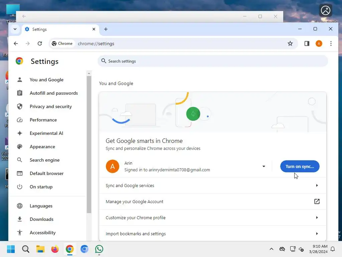Screen dimensions: 342x257
Task: Click the Chrome logo next to Settings title
Action: point(19,61)
